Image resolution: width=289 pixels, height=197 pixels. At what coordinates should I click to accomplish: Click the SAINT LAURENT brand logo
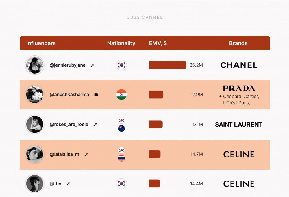tap(238, 125)
